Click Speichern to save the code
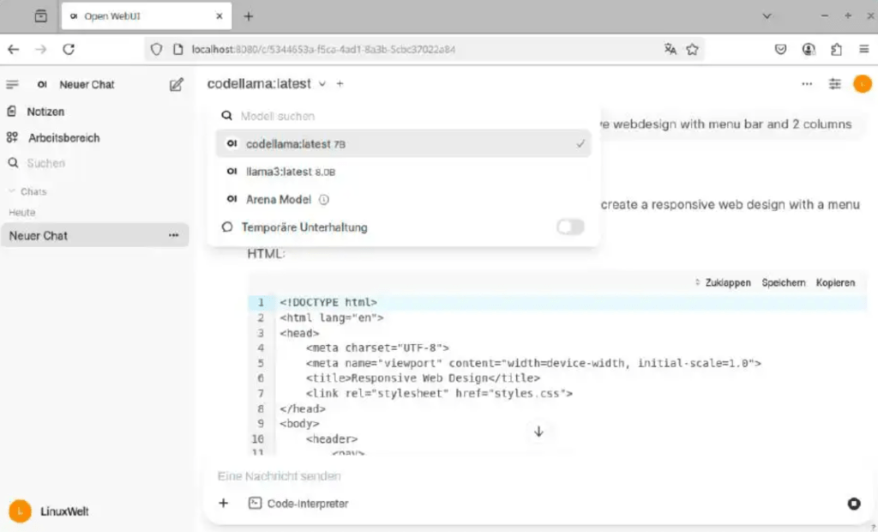878x532 pixels. 783,282
